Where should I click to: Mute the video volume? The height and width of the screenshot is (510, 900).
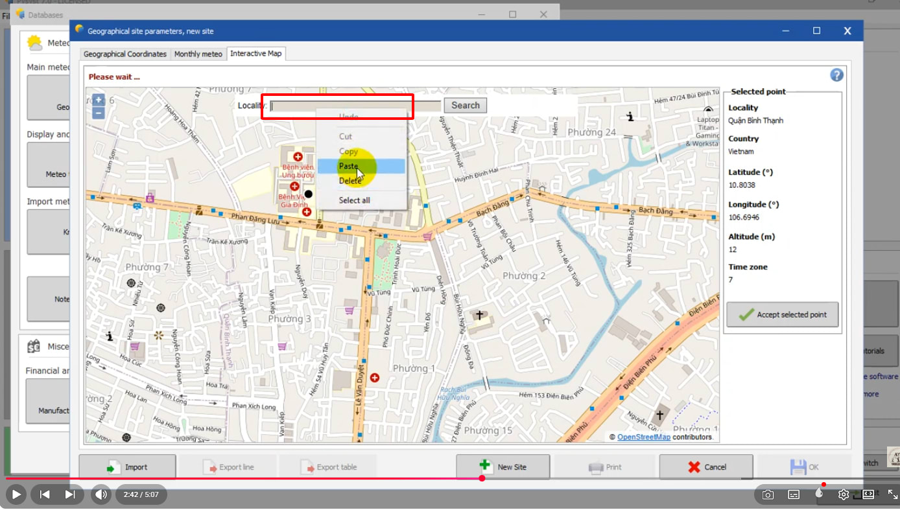pos(101,494)
